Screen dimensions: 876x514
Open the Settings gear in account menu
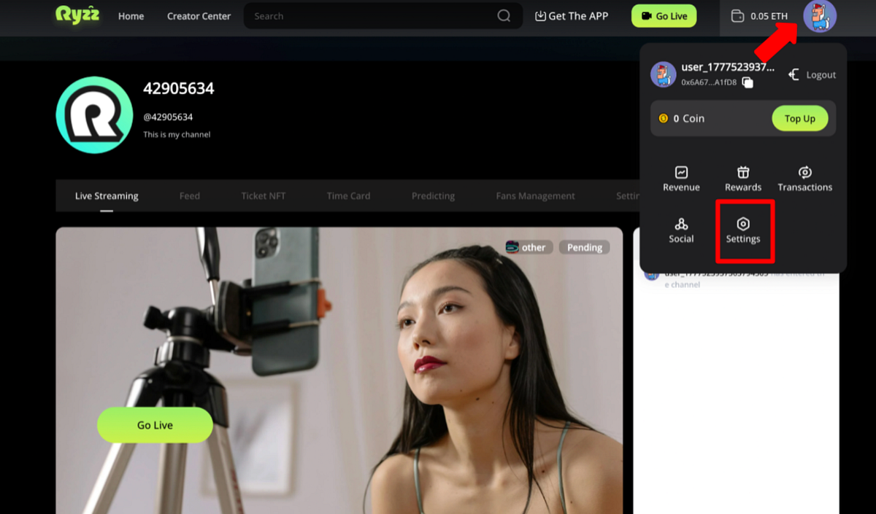pyautogui.click(x=744, y=225)
